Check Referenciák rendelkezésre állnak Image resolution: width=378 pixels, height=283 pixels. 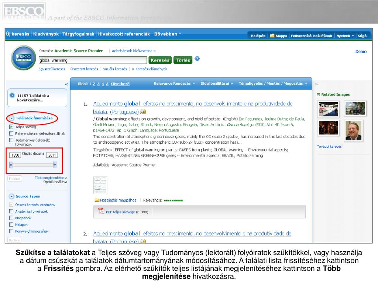coord(11,133)
